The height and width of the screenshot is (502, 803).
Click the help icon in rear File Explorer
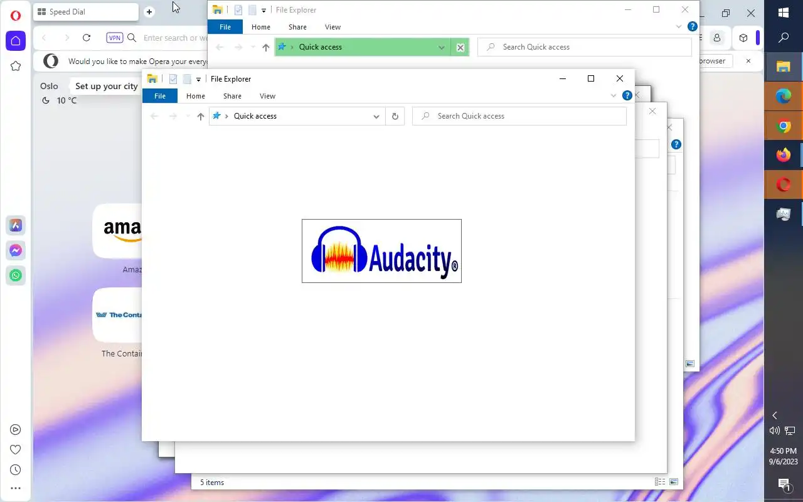692,27
